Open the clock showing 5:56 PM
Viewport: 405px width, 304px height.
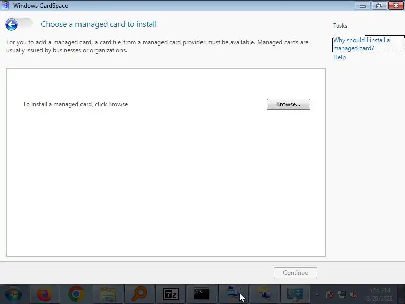click(x=379, y=294)
